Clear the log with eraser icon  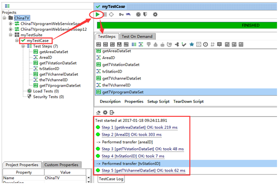(98, 112)
